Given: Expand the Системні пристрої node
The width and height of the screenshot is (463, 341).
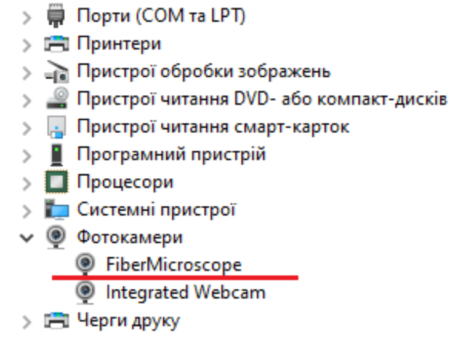Looking at the screenshot, I should click(x=26, y=210).
